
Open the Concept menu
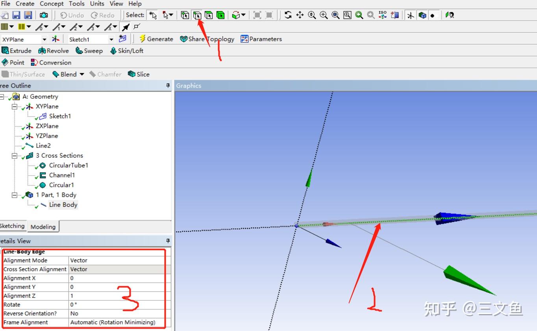52,4
